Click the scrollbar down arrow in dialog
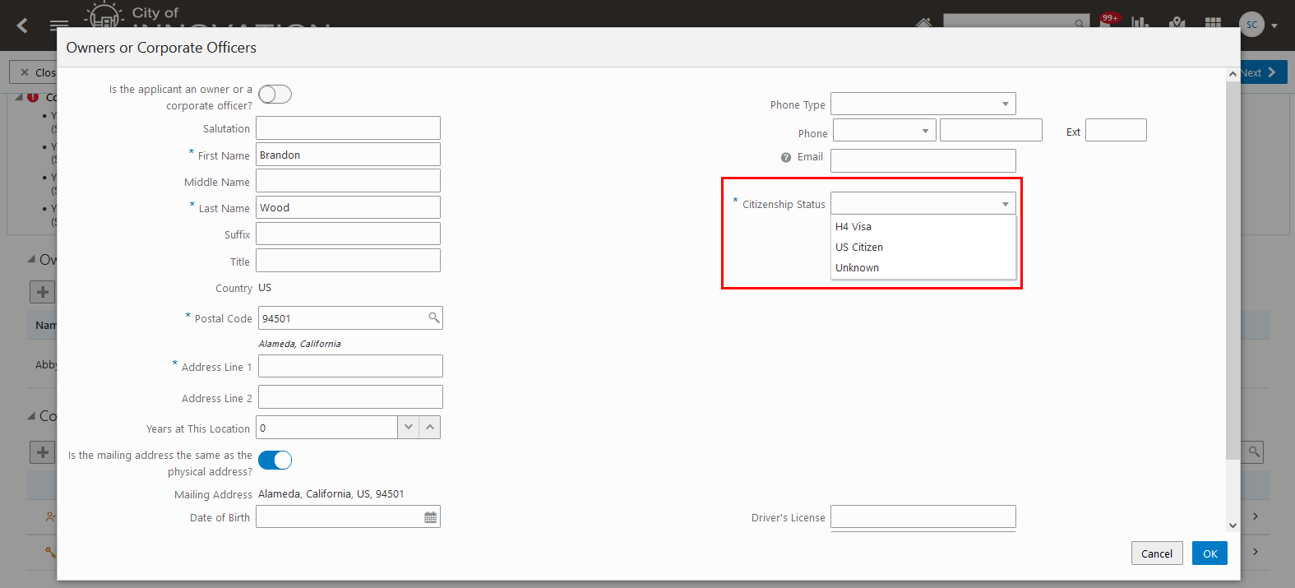Screen dimensions: 1295x588 tap(1233, 525)
